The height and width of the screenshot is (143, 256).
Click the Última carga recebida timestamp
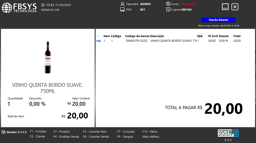219,26
